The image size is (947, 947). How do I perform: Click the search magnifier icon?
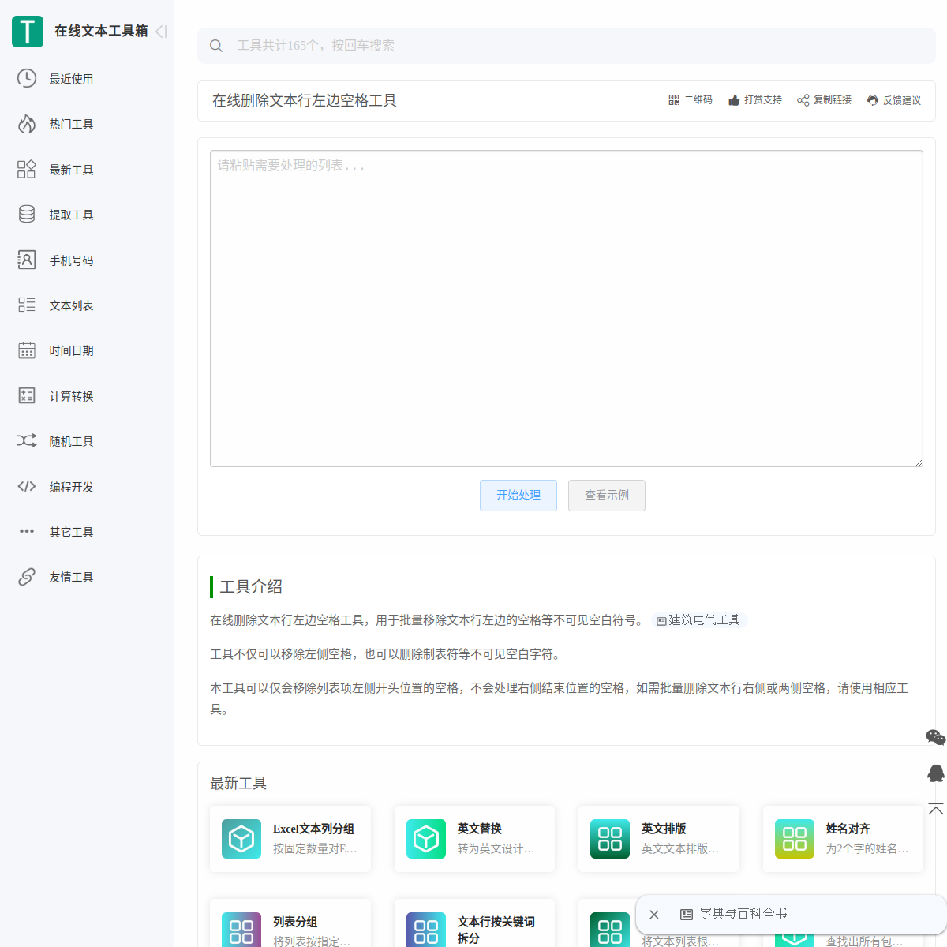point(216,46)
